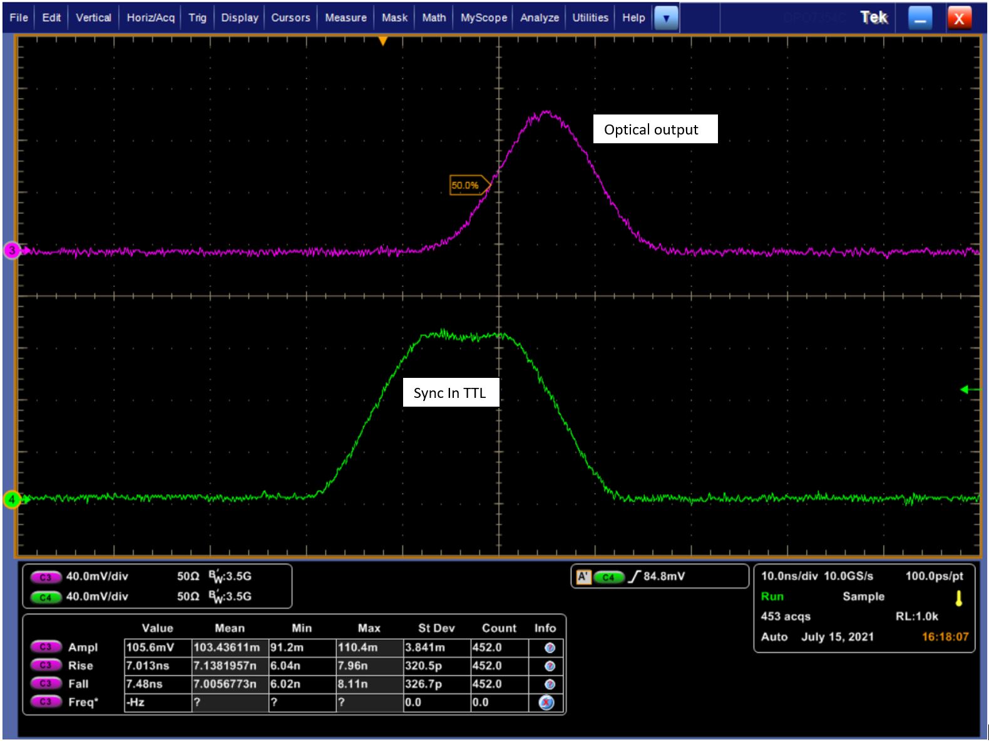Click the C3 badge in Fall row
The width and height of the screenshot is (989, 742).
tap(46, 683)
